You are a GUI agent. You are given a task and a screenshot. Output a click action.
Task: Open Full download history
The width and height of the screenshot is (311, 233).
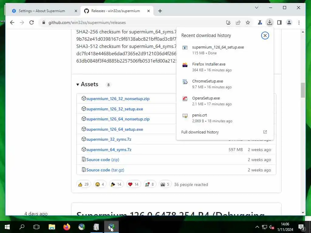225,132
